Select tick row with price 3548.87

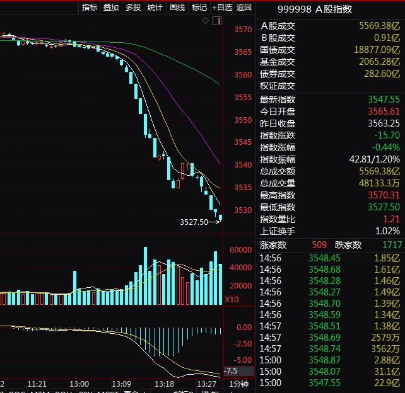tap(330, 360)
